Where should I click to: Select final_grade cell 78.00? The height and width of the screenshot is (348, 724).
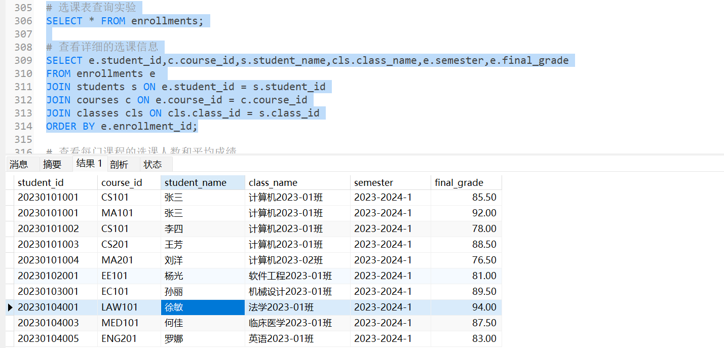[x=466, y=228]
